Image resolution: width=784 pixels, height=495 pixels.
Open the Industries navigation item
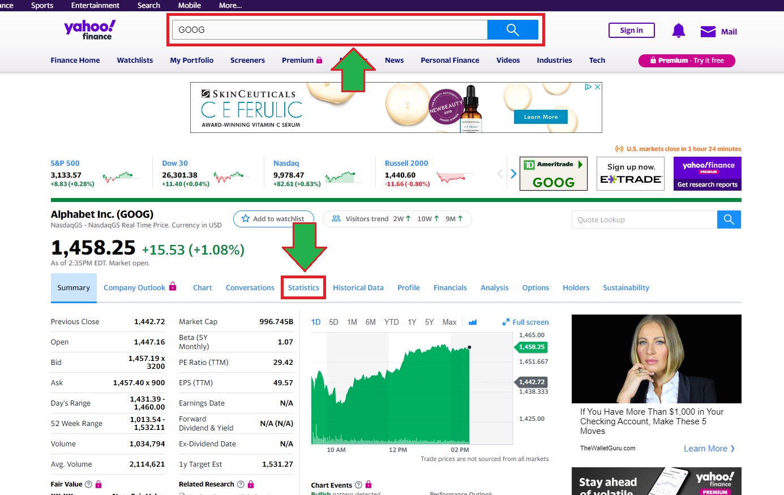pos(554,60)
